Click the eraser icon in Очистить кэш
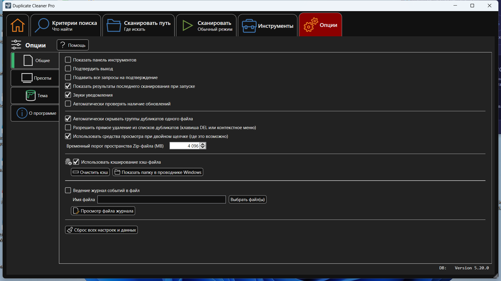The height and width of the screenshot is (281, 501). coord(76,172)
